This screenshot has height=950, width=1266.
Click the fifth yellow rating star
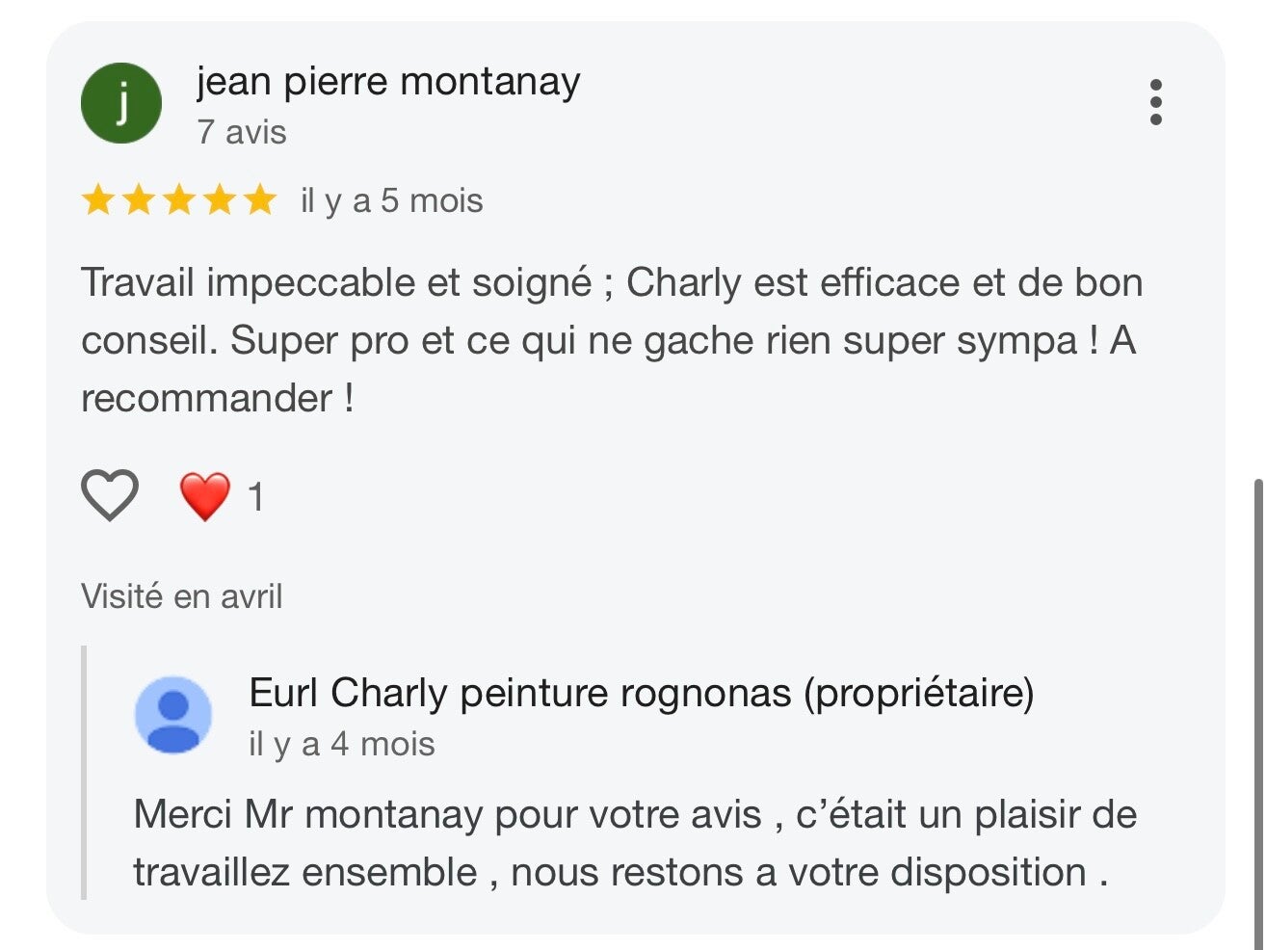point(260,200)
